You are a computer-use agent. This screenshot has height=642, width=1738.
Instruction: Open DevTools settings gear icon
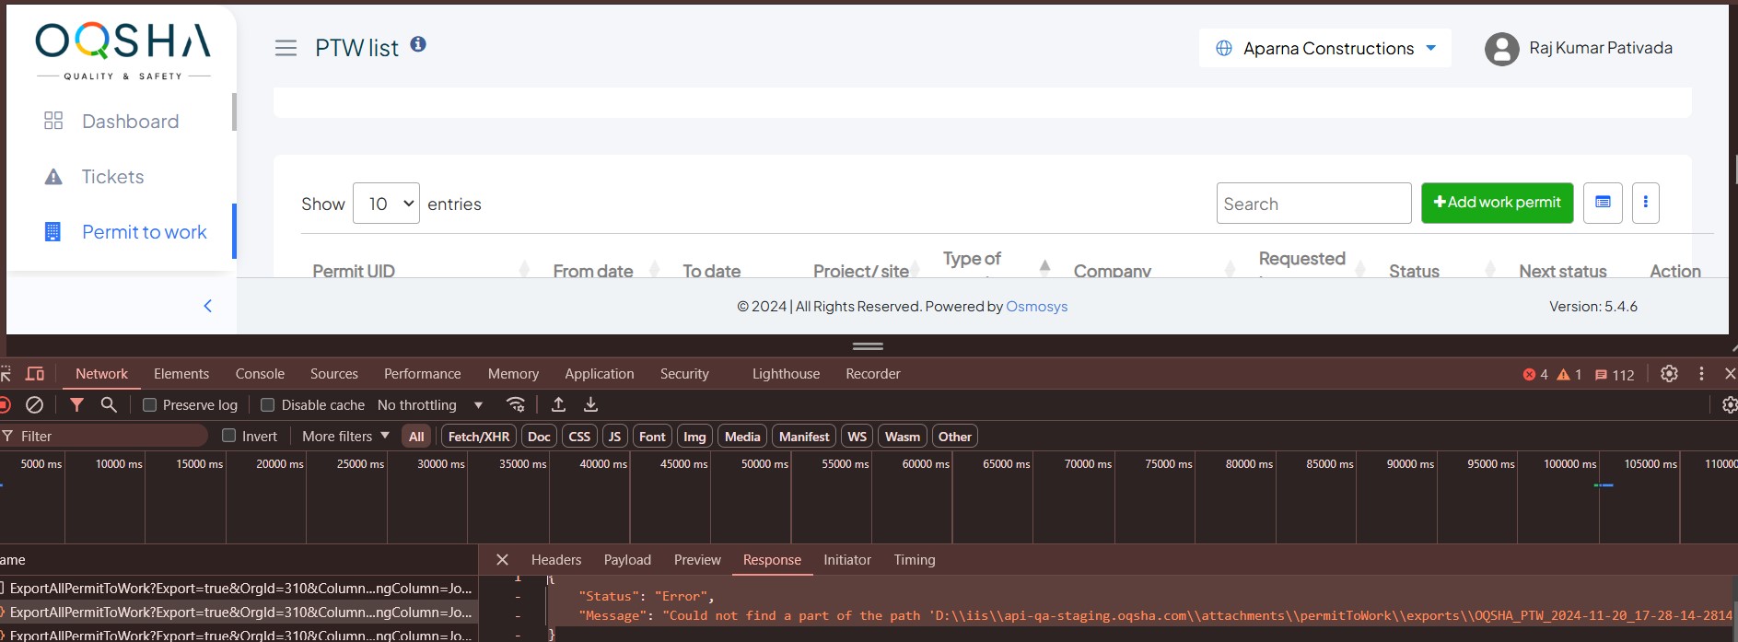1669,374
